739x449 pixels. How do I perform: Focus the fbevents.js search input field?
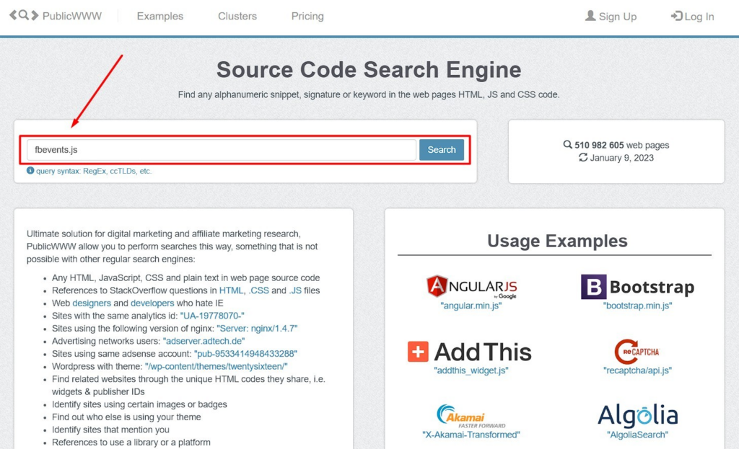point(221,150)
